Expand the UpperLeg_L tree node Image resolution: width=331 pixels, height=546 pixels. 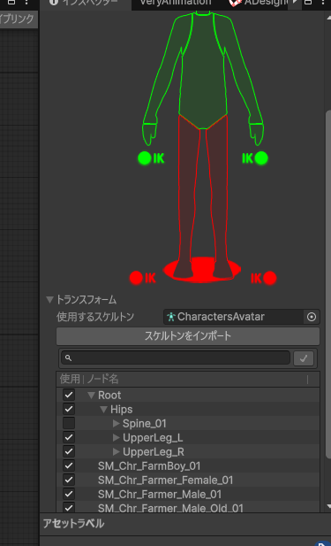(x=116, y=438)
